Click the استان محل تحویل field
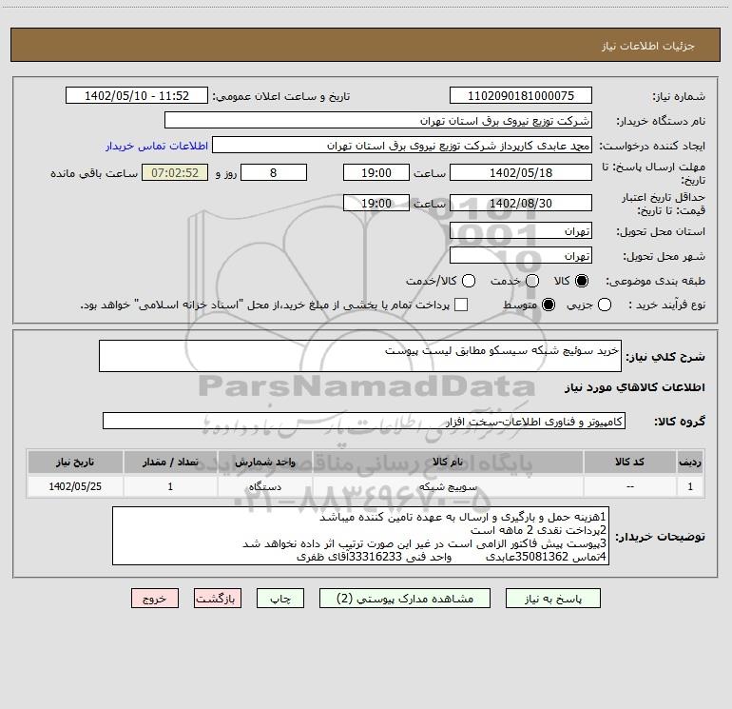This screenshot has height=709, width=732. (x=521, y=231)
